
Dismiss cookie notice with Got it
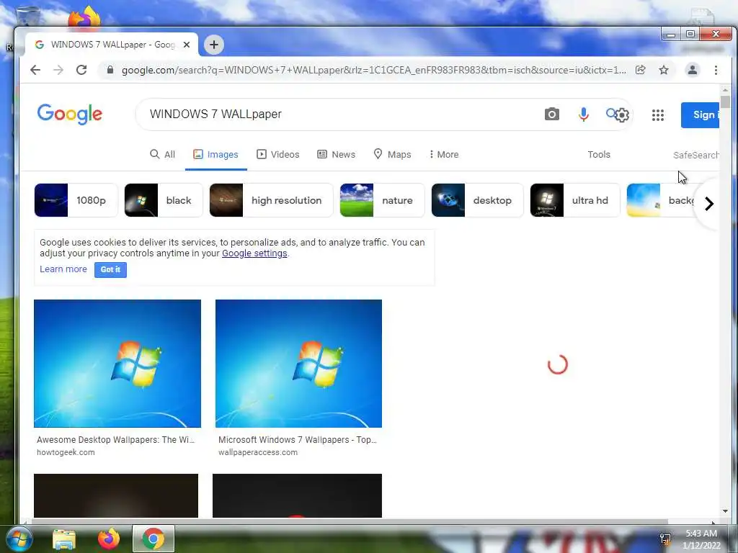110,269
